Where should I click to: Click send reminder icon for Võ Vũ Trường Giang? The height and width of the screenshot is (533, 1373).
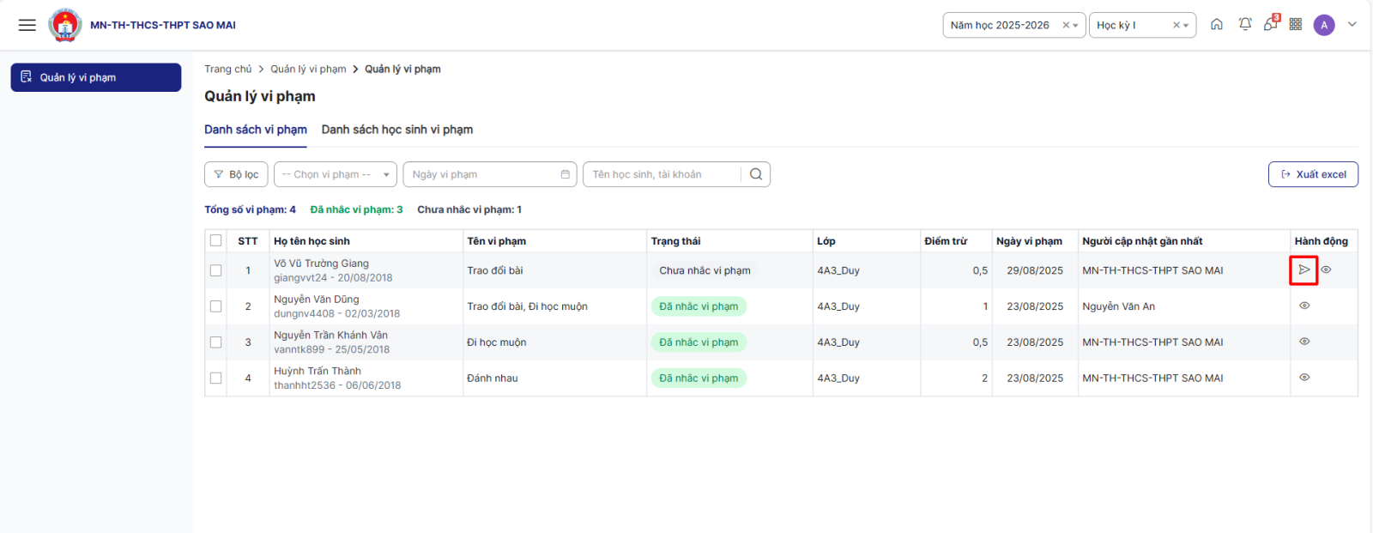click(1303, 270)
